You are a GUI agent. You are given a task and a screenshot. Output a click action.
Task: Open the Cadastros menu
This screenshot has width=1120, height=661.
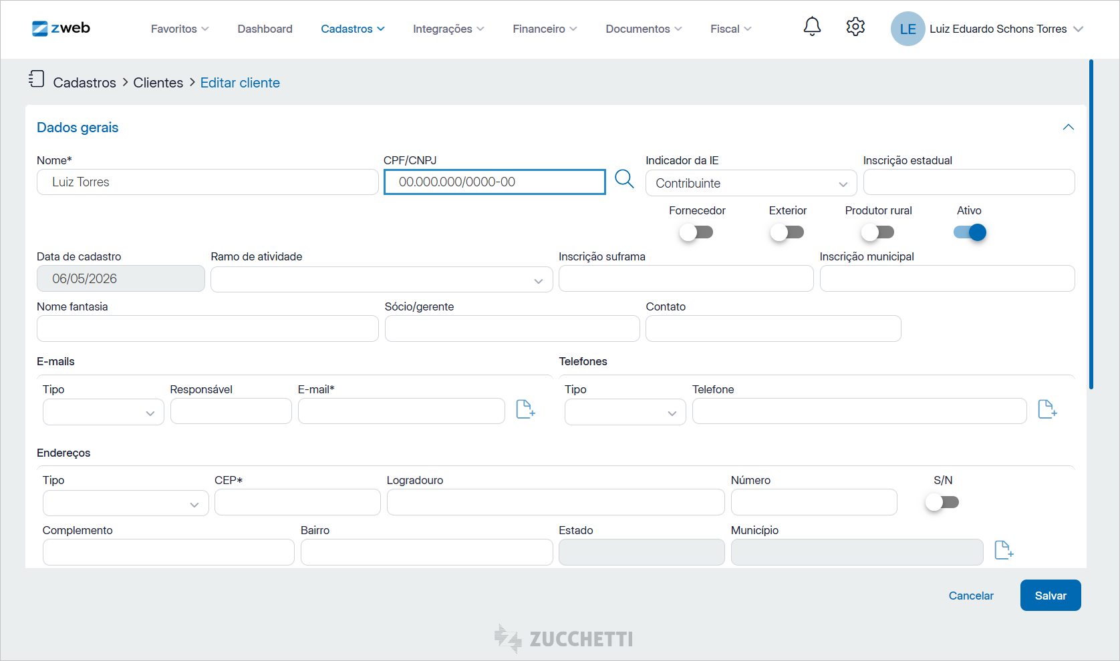coord(353,29)
